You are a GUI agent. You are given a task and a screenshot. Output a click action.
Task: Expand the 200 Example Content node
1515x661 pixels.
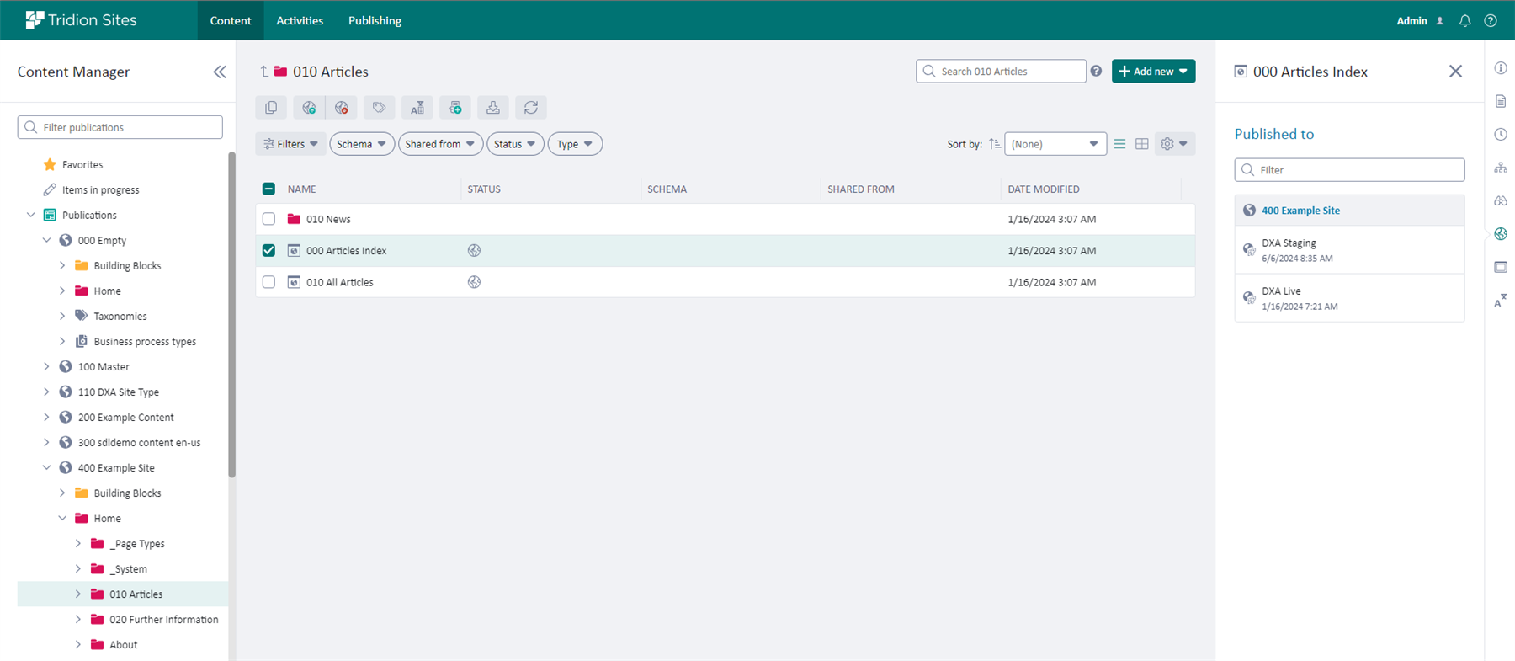pyautogui.click(x=46, y=418)
